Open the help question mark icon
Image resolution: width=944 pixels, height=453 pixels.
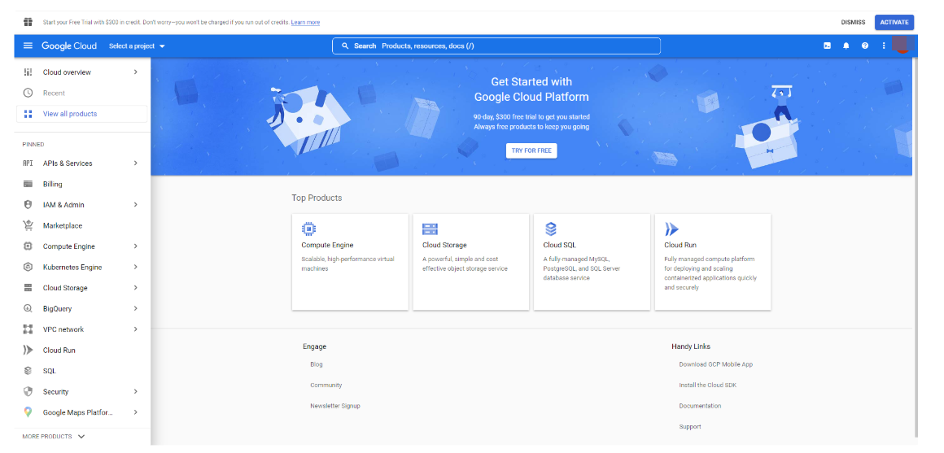(864, 46)
